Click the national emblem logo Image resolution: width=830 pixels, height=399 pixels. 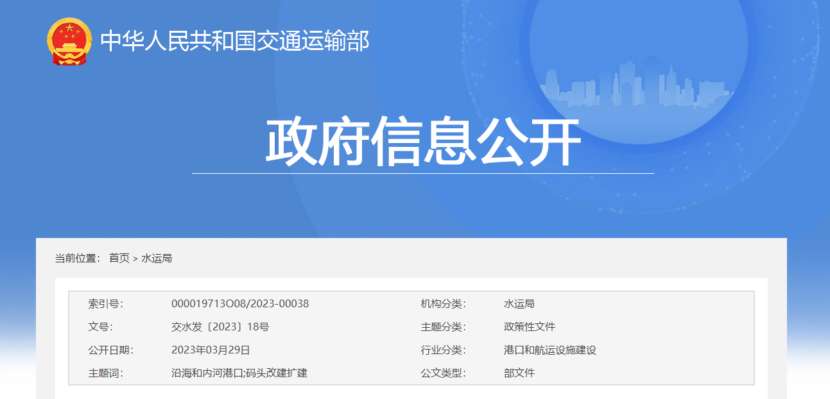pos(69,42)
